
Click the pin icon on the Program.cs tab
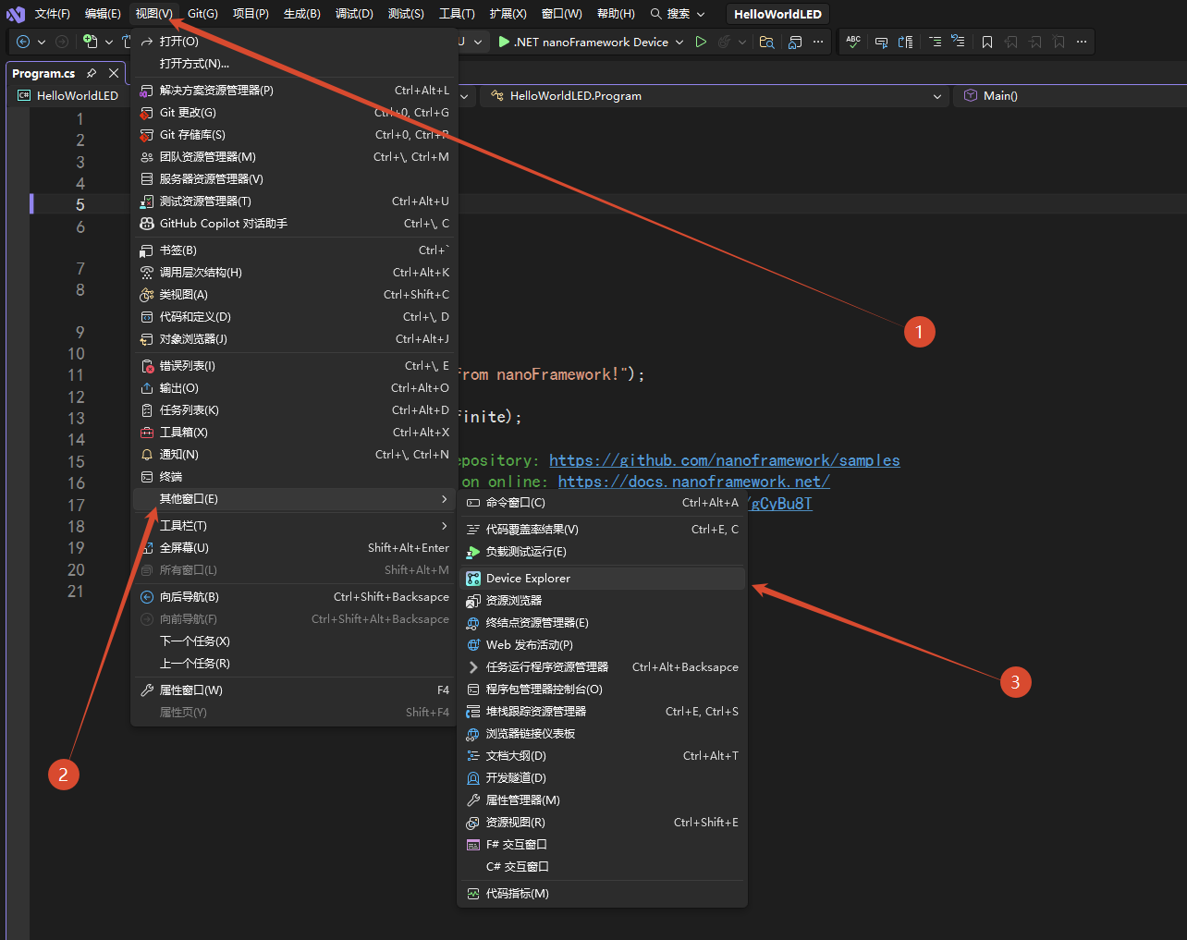[92, 73]
